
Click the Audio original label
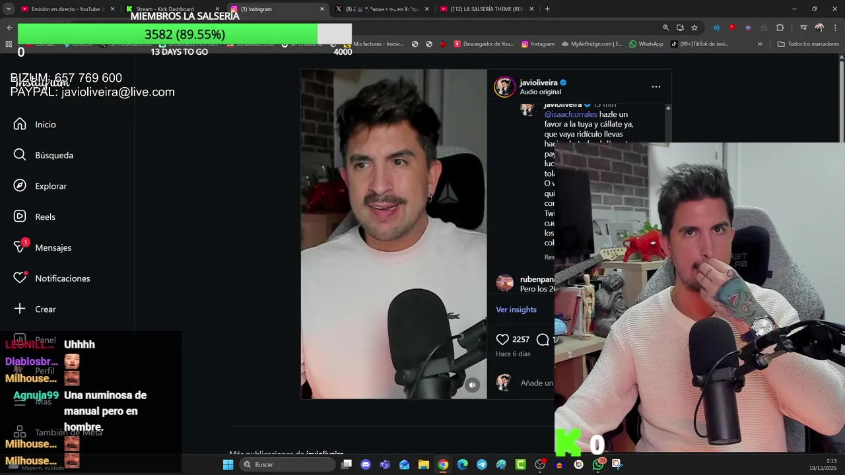click(540, 92)
